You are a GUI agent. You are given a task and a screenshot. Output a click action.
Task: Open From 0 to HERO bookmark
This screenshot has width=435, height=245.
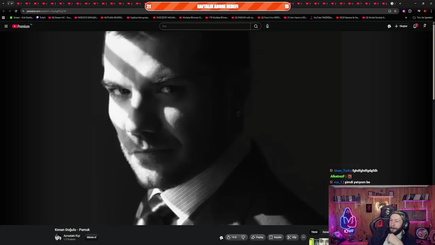click(x=269, y=17)
